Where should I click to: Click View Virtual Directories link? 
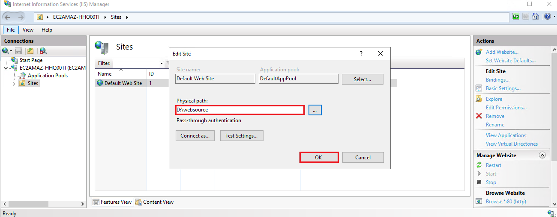tap(512, 144)
